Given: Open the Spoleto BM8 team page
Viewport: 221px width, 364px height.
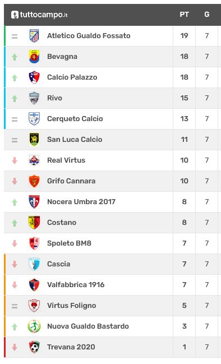Looking at the screenshot, I should pyautogui.click(x=69, y=243).
